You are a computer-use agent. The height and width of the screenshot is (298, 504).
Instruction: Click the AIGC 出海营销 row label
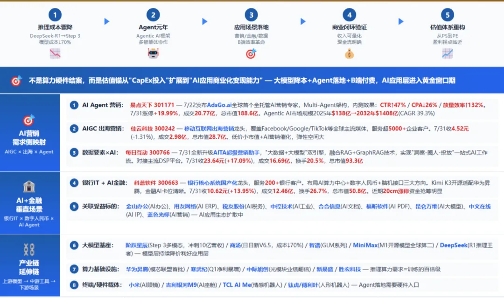point(103,129)
